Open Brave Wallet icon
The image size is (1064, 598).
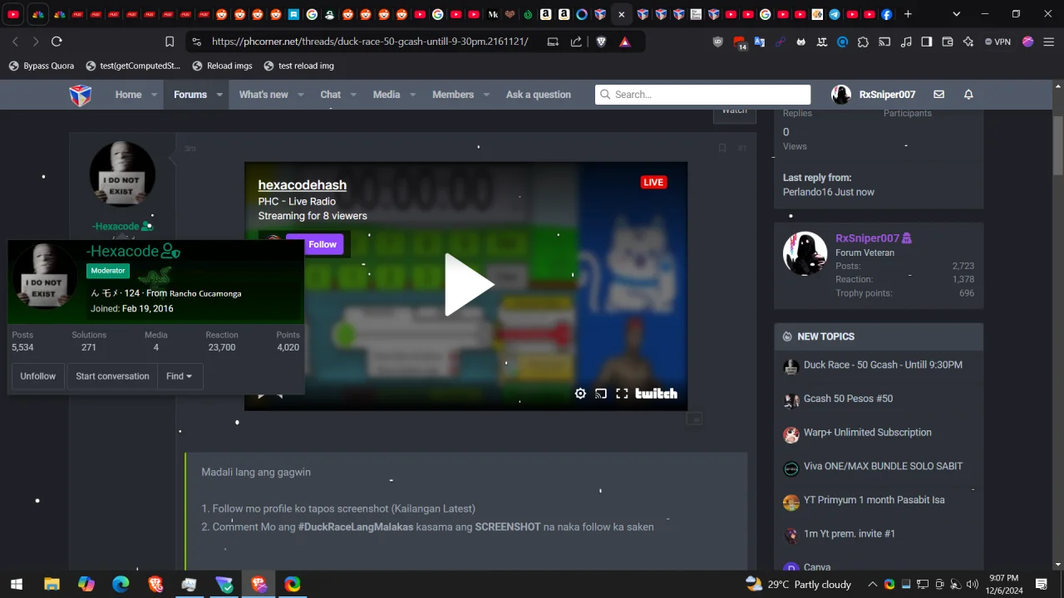947,42
